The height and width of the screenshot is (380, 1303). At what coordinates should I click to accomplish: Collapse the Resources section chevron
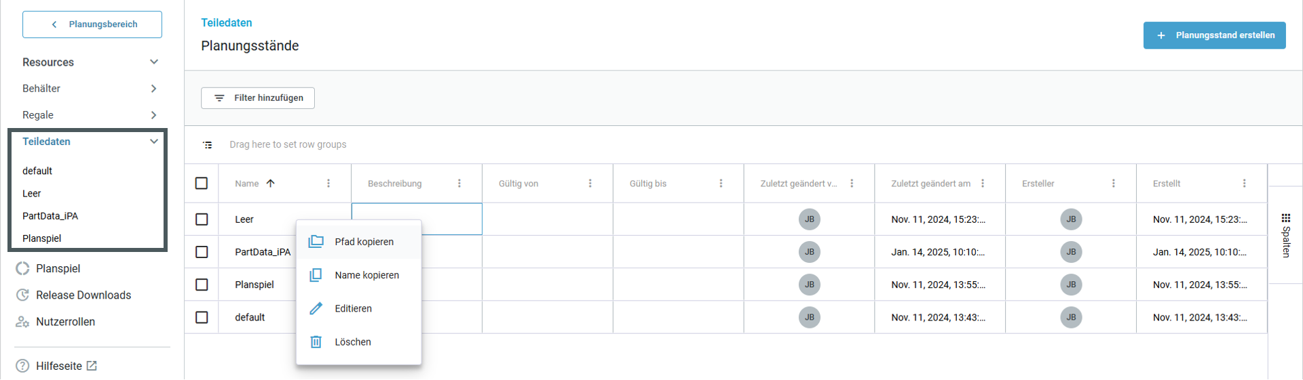154,62
